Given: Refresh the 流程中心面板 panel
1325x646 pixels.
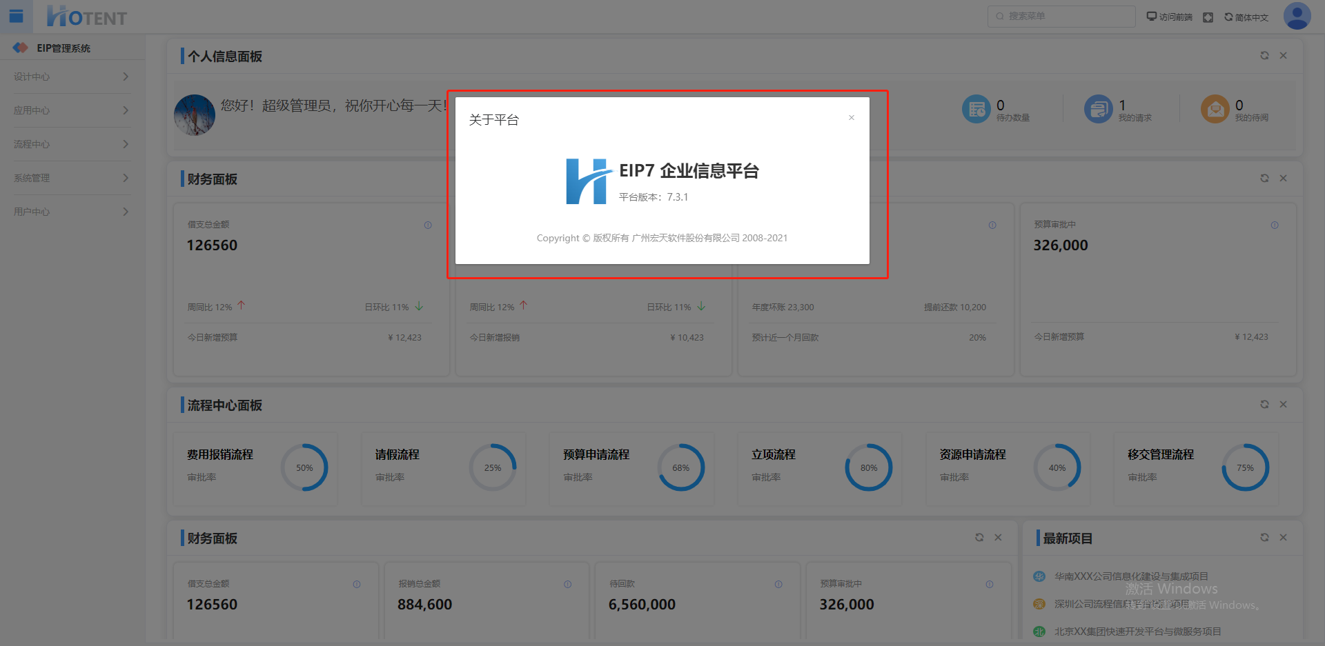Looking at the screenshot, I should (1264, 405).
